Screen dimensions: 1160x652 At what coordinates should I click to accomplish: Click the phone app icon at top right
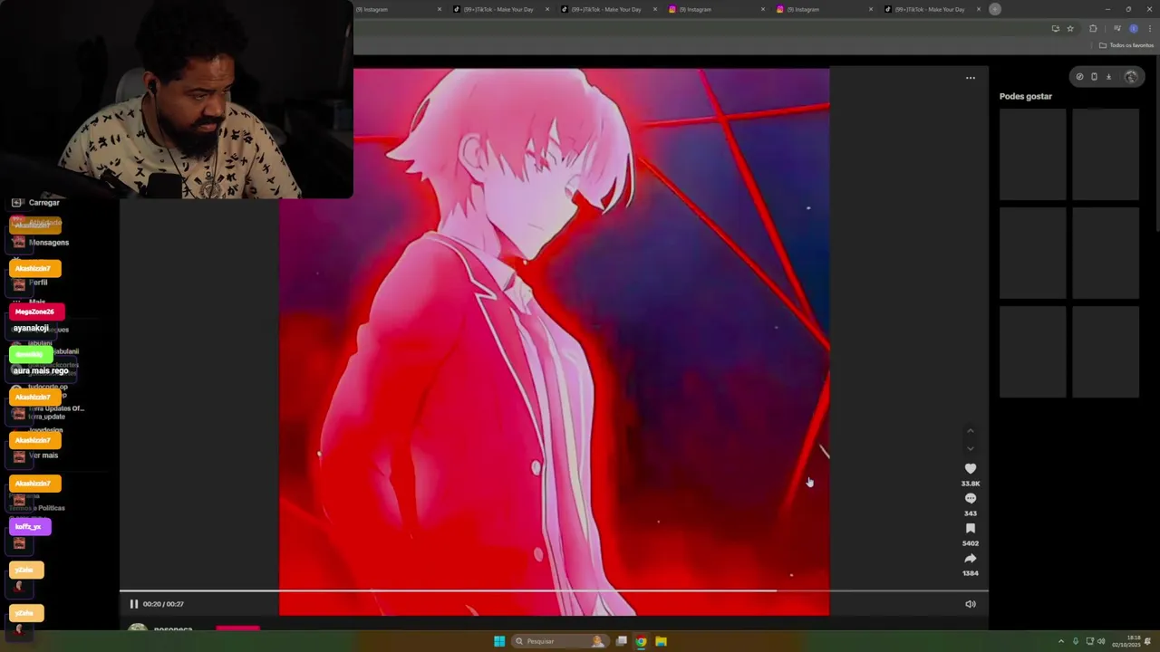(1094, 77)
